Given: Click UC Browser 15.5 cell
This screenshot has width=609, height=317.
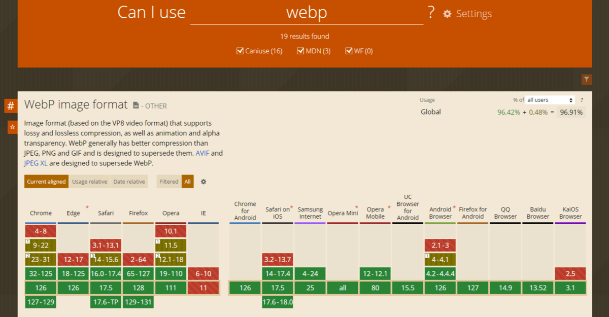Looking at the screenshot, I should (408, 288).
